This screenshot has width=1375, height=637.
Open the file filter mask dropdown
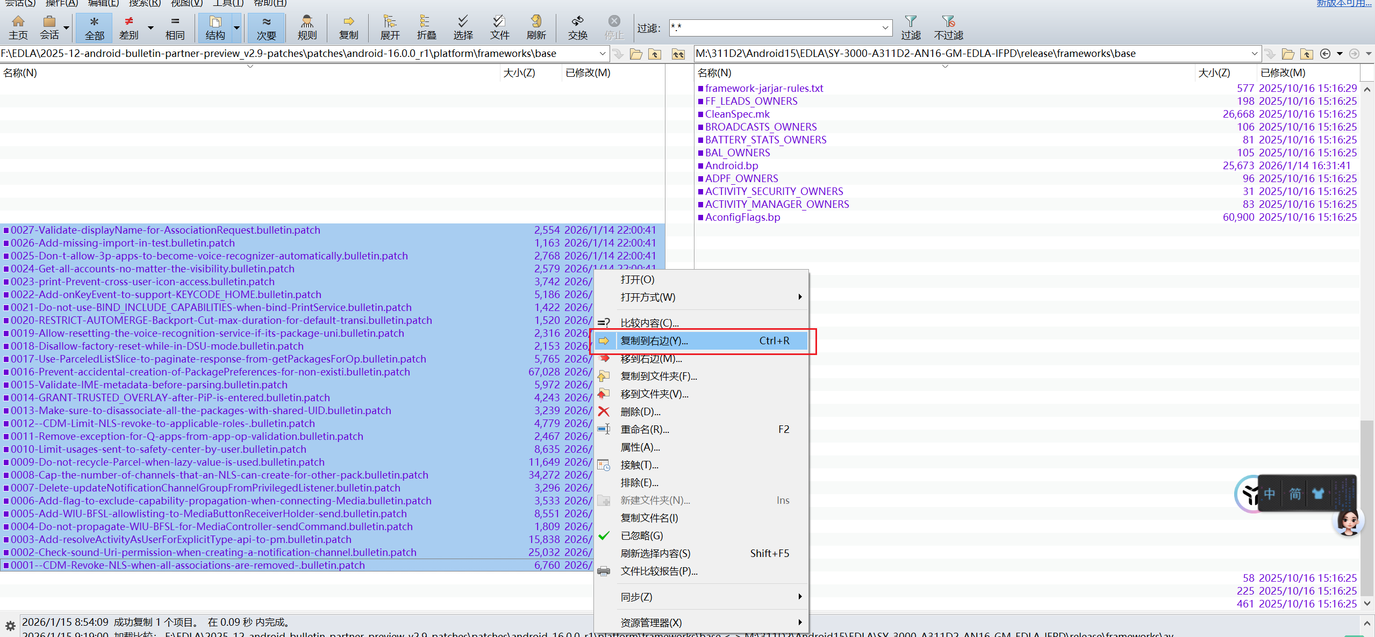click(x=885, y=27)
